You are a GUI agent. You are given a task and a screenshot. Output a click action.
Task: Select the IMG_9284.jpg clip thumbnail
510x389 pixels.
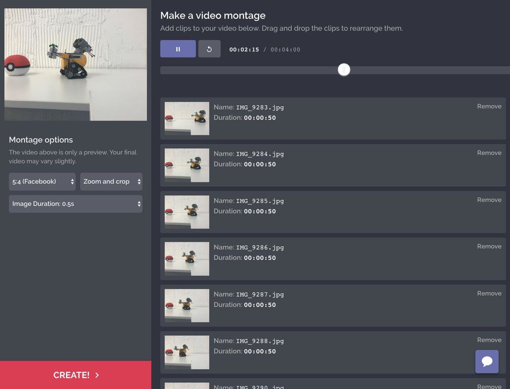(x=187, y=166)
